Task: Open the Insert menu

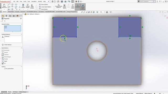Action: tap(25, 2)
